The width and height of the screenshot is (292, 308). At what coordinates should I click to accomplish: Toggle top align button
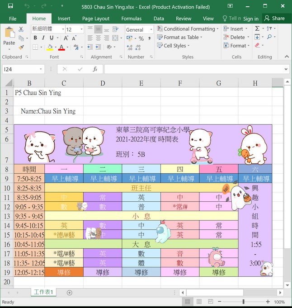point(90,29)
